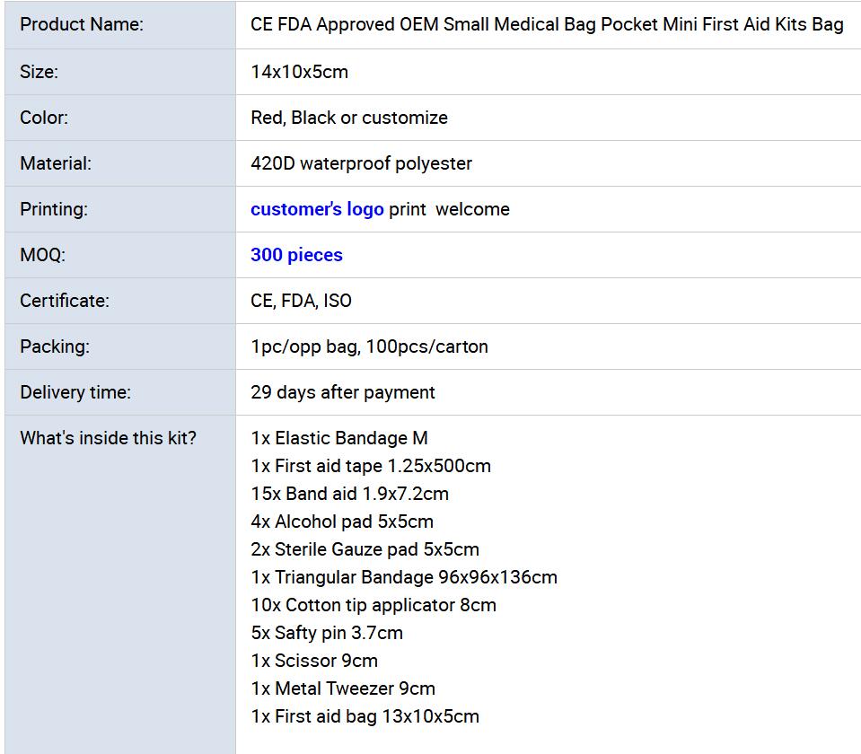
Task: Click the Packing value "1pc/opp bag, 100pcs/carton"
Action: coord(369,346)
